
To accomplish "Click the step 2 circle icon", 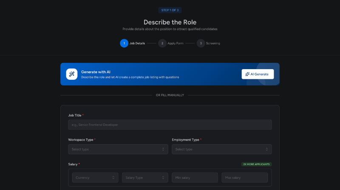I will [162, 43].
